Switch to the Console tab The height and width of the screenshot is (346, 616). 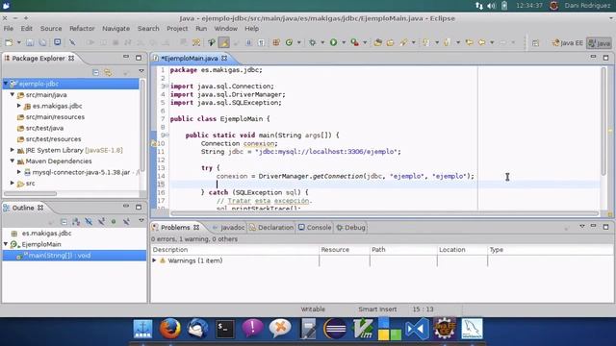coord(315,227)
